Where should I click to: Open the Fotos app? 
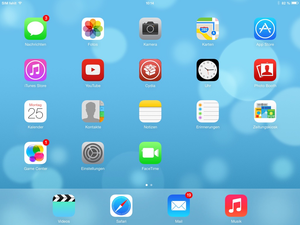coord(93,29)
